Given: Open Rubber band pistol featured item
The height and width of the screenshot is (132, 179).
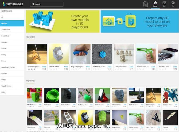Looking at the screenshot, I should pyautogui.click(x=146, y=57).
